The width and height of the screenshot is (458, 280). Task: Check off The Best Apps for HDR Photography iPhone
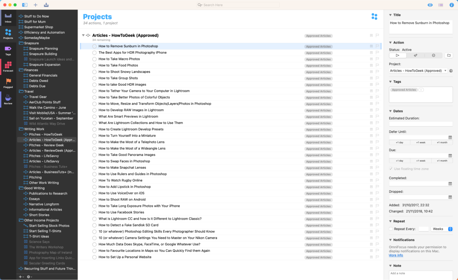coord(95,53)
